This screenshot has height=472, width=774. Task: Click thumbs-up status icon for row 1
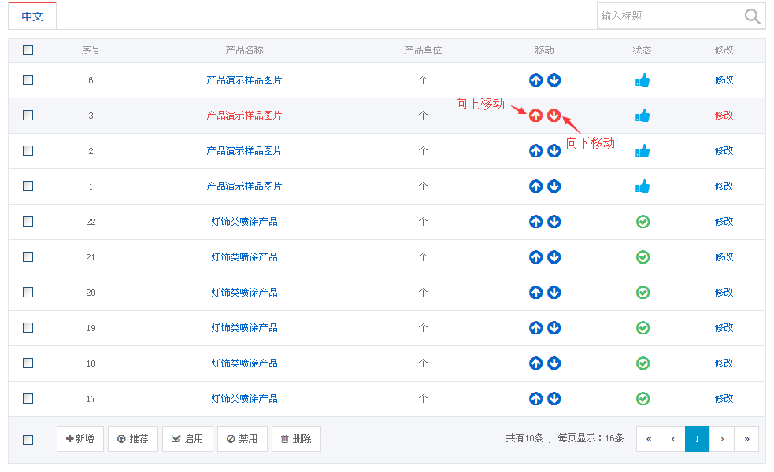click(x=643, y=186)
